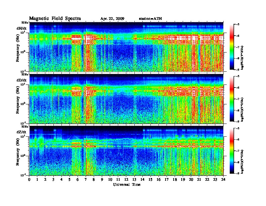Select the dD/dt panel label
This screenshot has height=206, width=266.
tap(21, 80)
